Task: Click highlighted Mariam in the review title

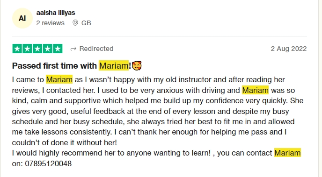Action: tap(114, 66)
